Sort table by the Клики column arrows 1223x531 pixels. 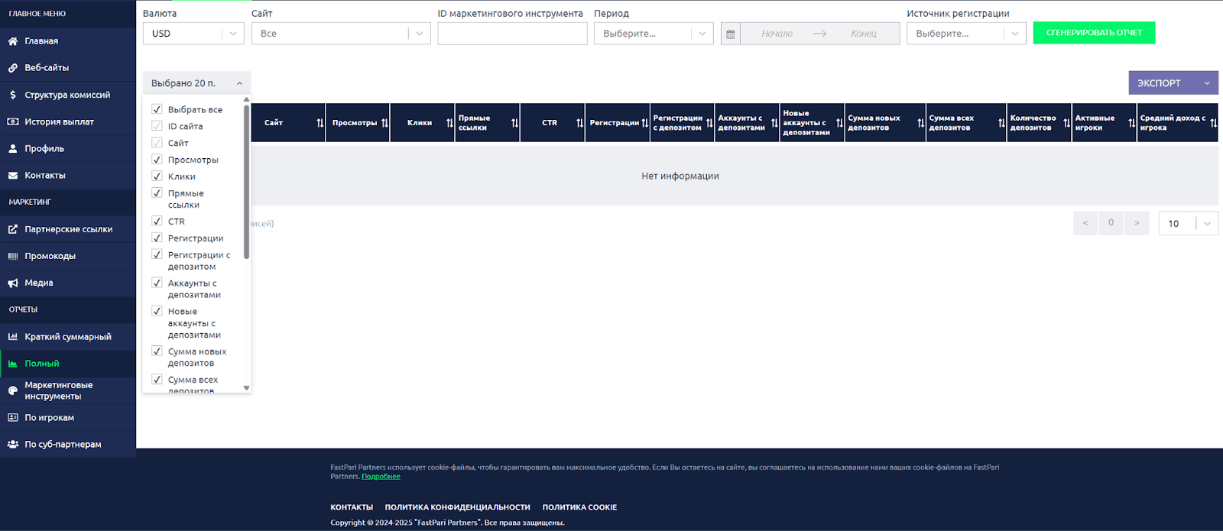click(449, 123)
